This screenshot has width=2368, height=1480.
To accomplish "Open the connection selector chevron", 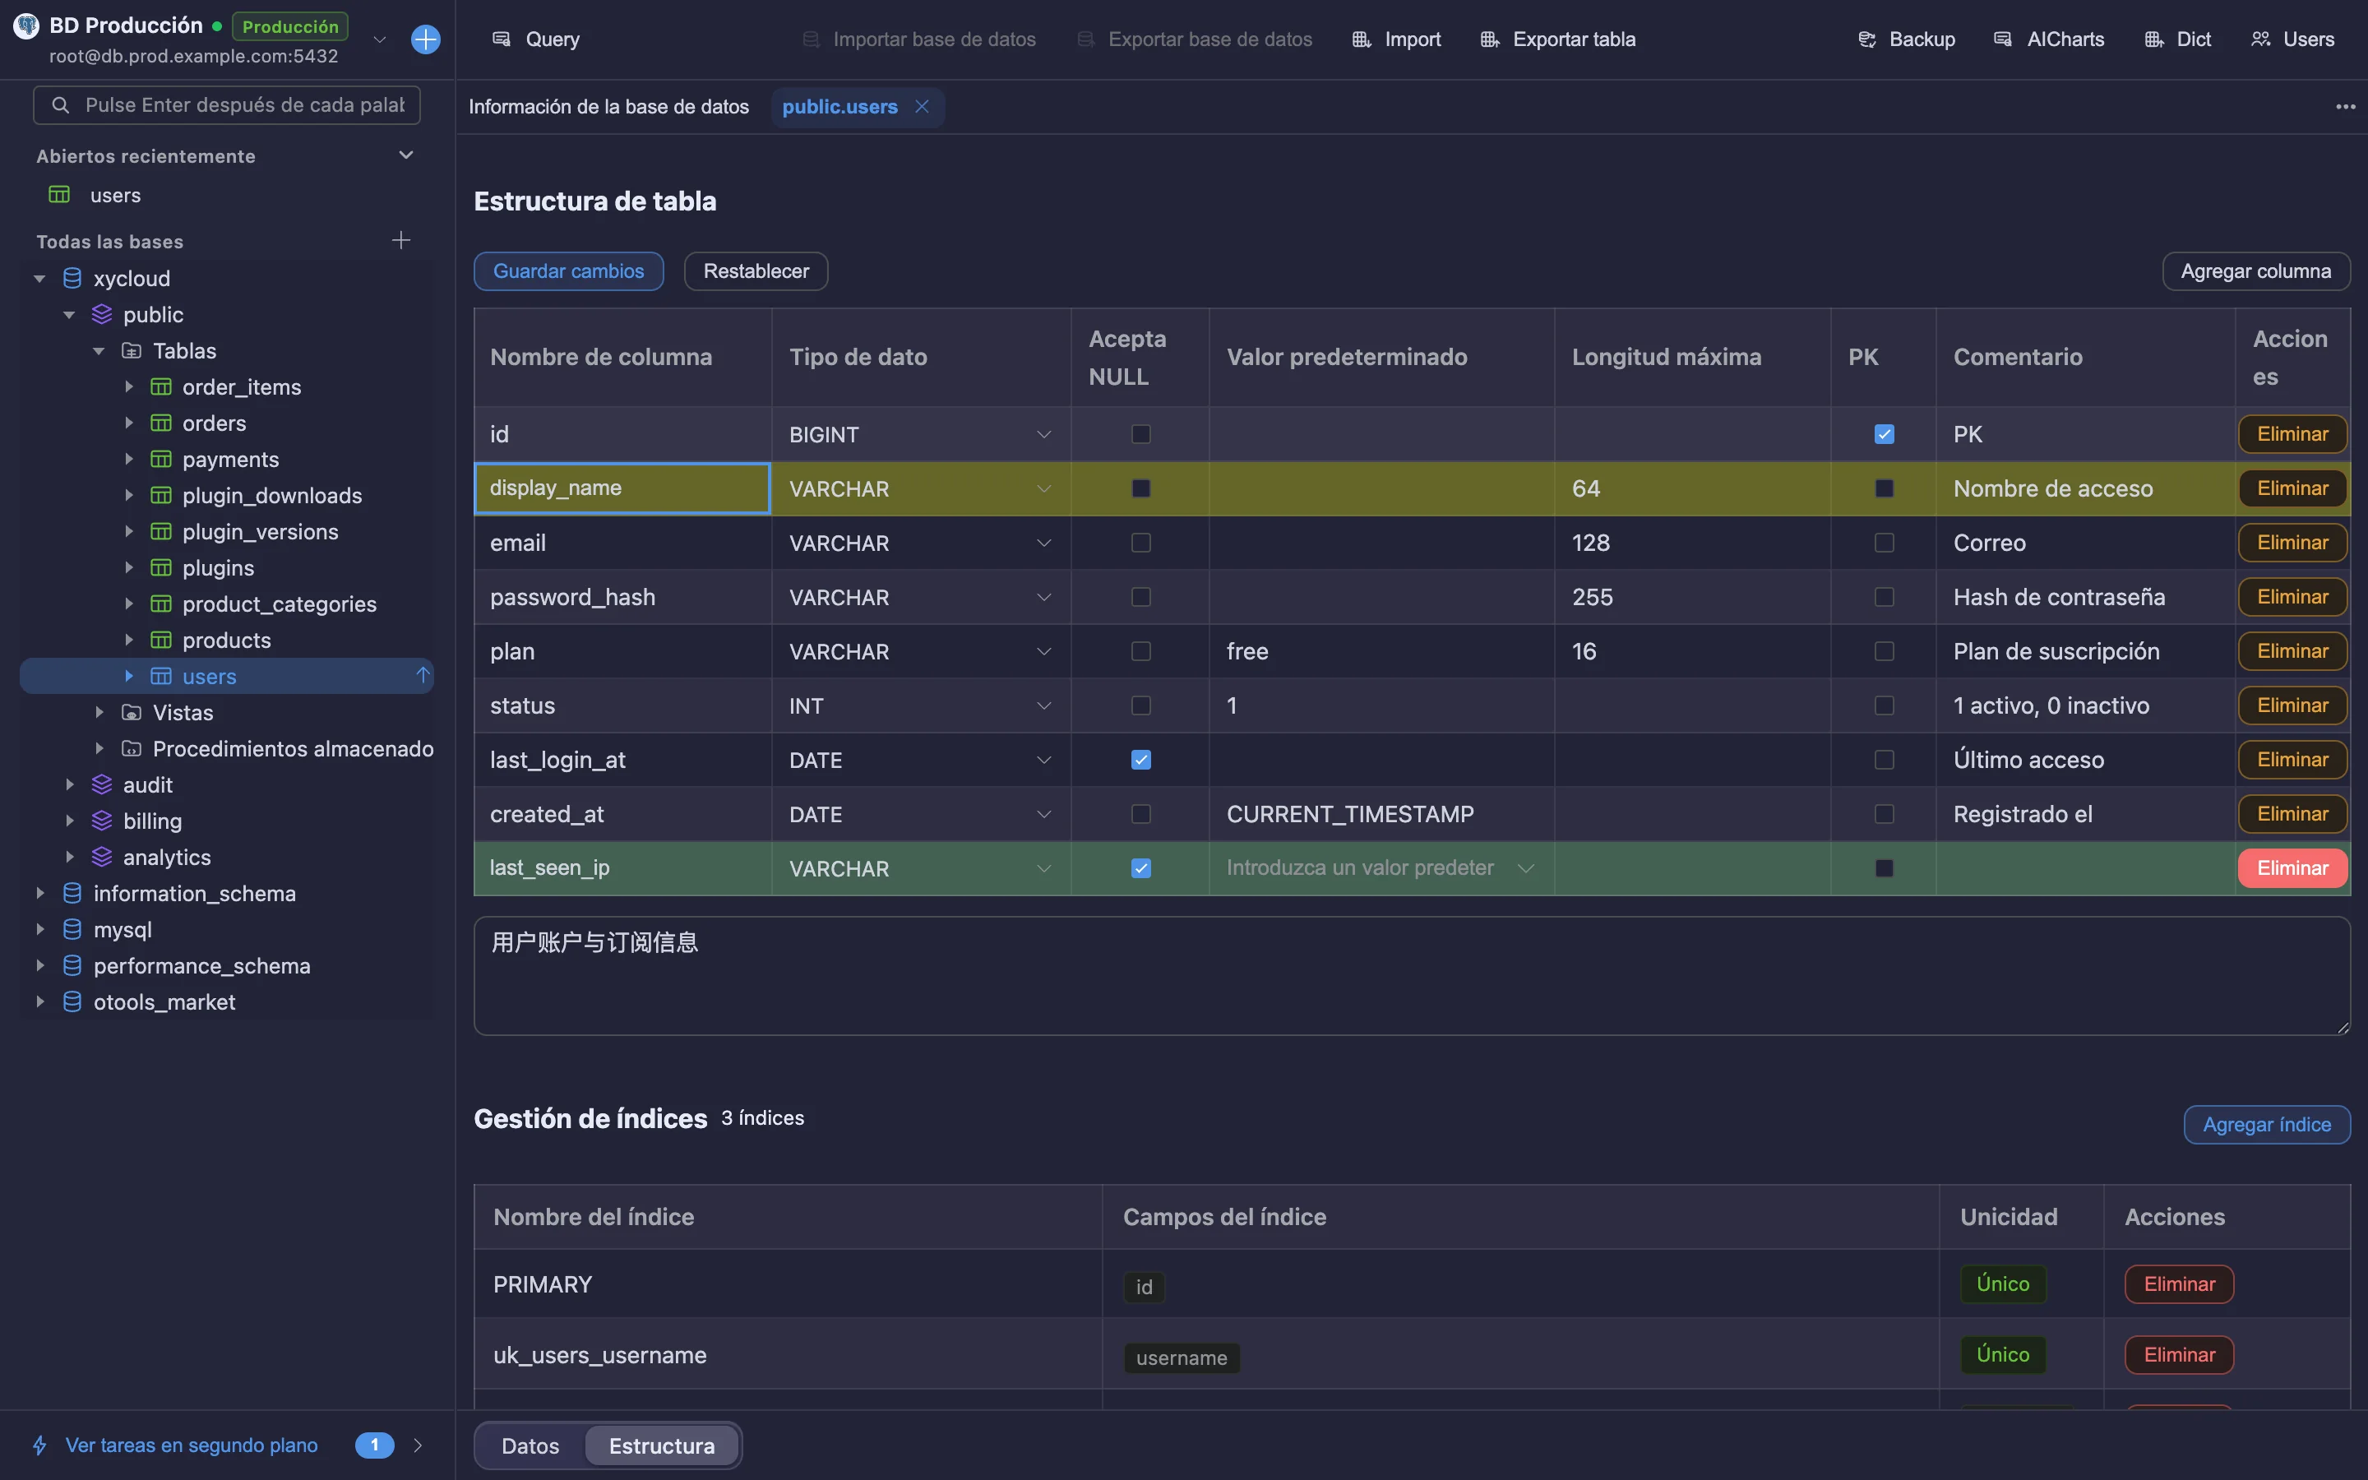I will [380, 39].
